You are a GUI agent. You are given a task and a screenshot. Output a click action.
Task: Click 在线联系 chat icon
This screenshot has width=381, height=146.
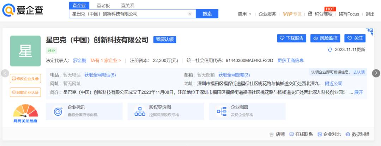coord(292,134)
